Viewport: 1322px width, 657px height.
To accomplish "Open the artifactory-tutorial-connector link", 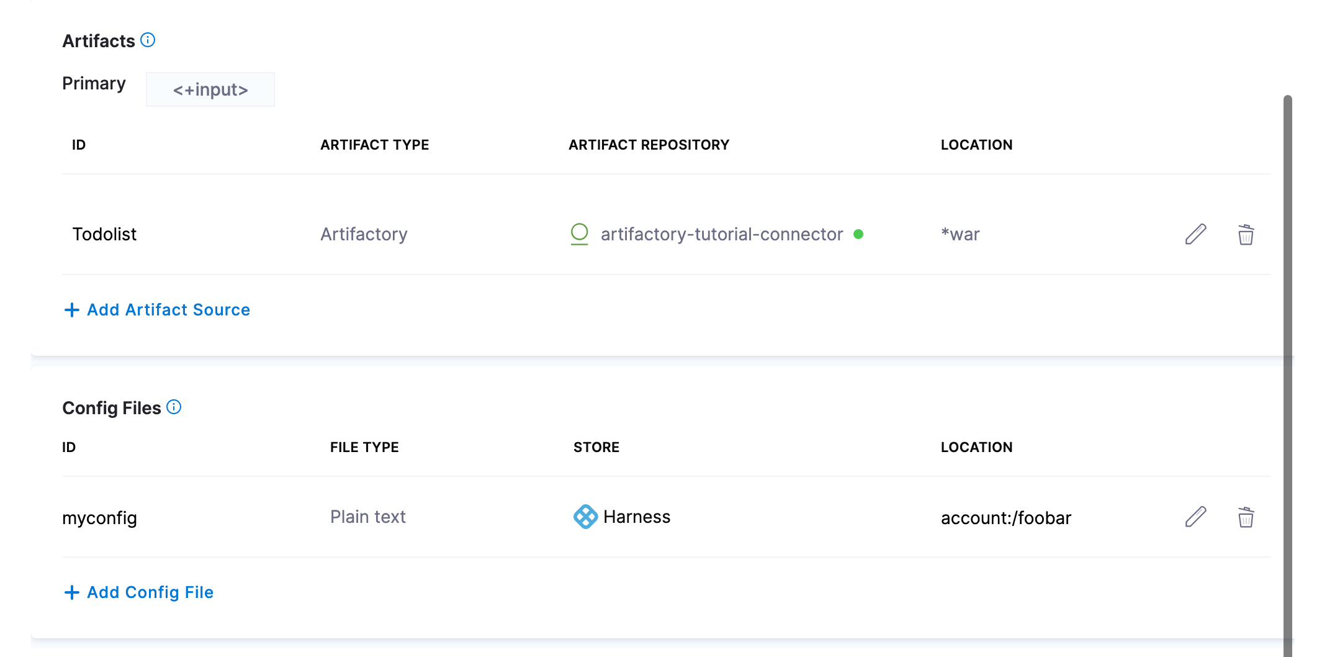I will click(721, 234).
